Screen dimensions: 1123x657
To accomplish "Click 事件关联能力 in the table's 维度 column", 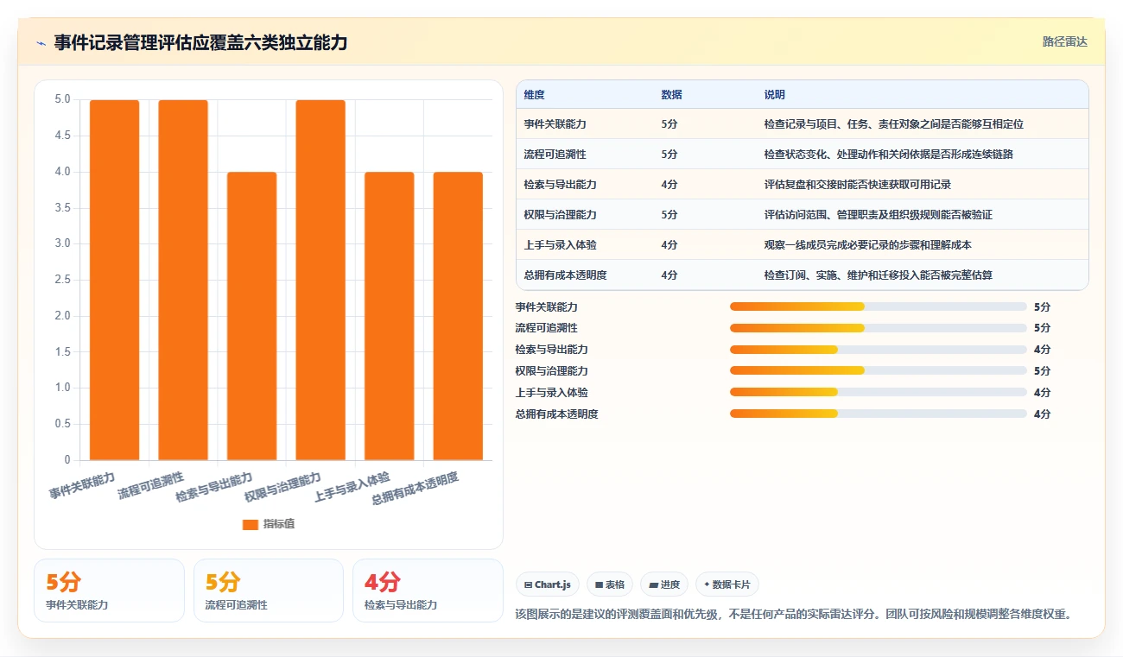I will pyautogui.click(x=555, y=124).
